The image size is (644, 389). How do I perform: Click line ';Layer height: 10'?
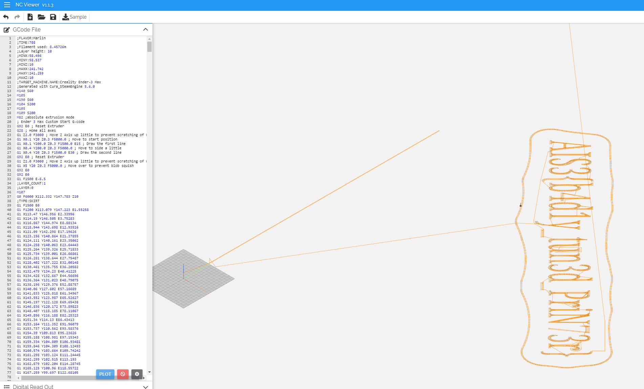coord(34,51)
